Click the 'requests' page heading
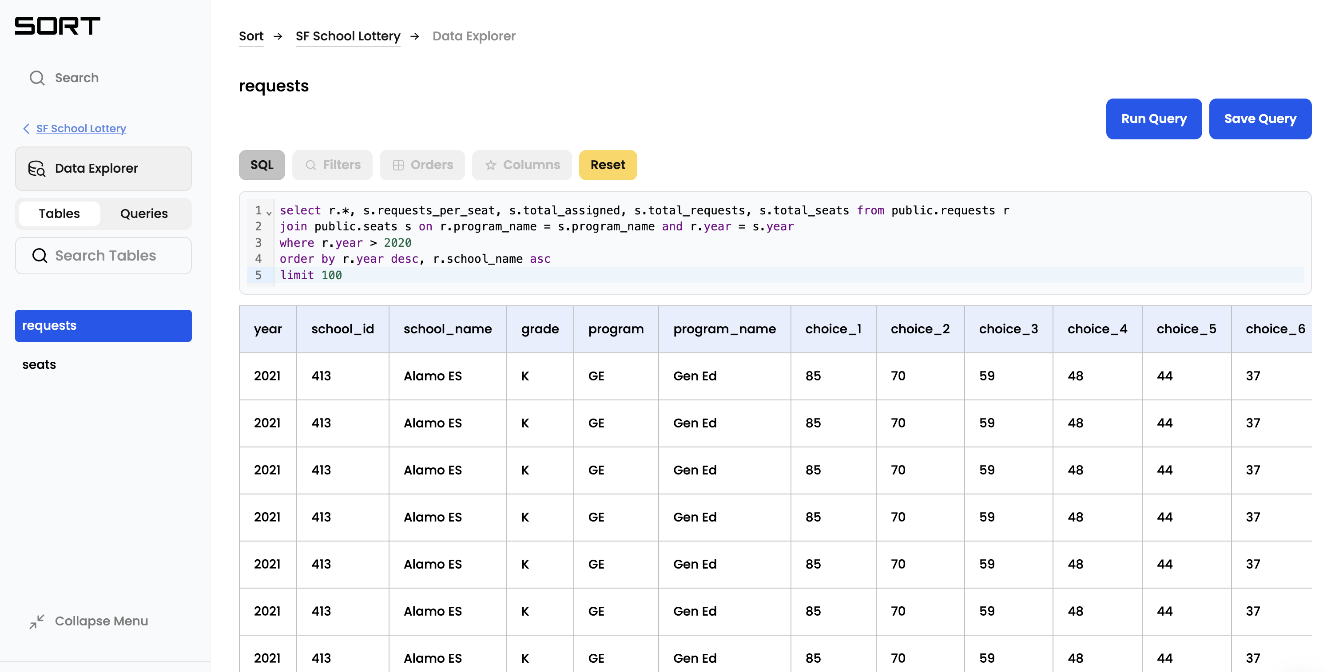This screenshot has height=672, width=1327. pyautogui.click(x=274, y=86)
